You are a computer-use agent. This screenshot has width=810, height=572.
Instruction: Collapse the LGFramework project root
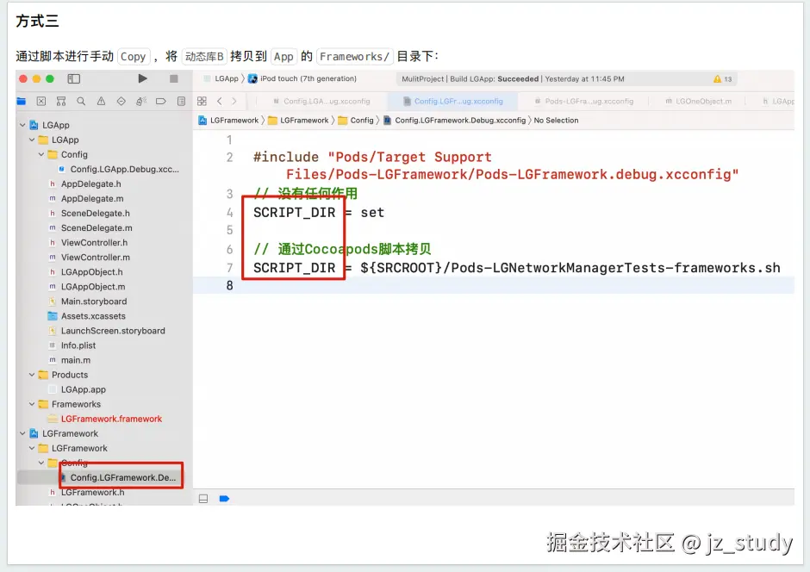tap(22, 433)
